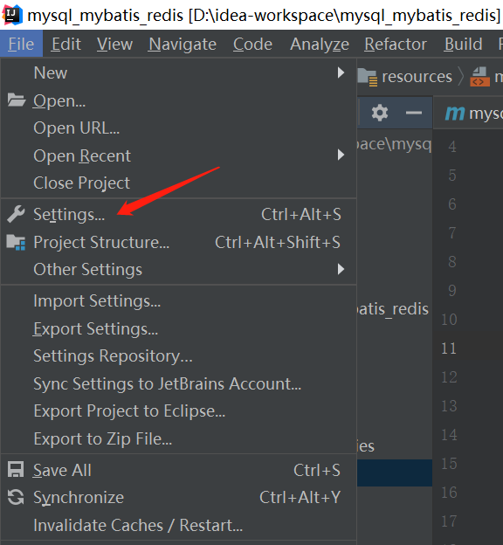Click line number 11 in the gutter

(449, 348)
